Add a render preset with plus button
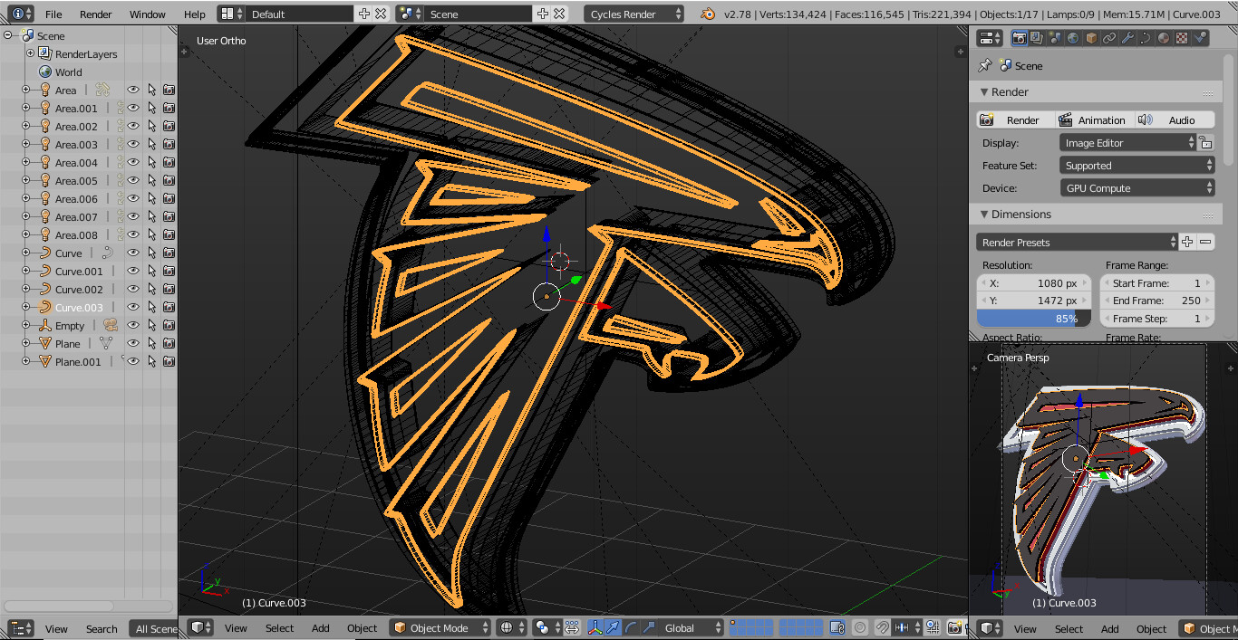 point(1187,242)
